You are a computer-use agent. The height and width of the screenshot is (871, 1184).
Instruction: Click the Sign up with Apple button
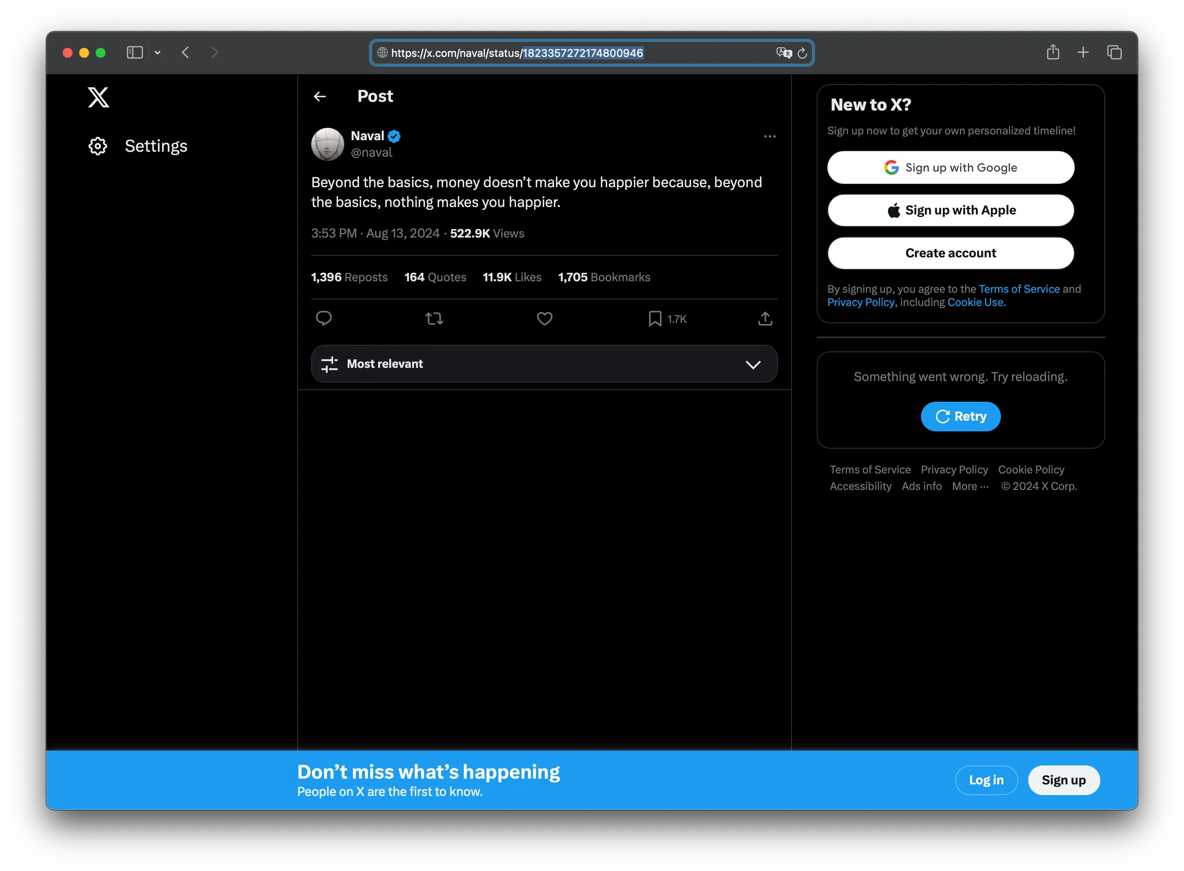point(951,210)
